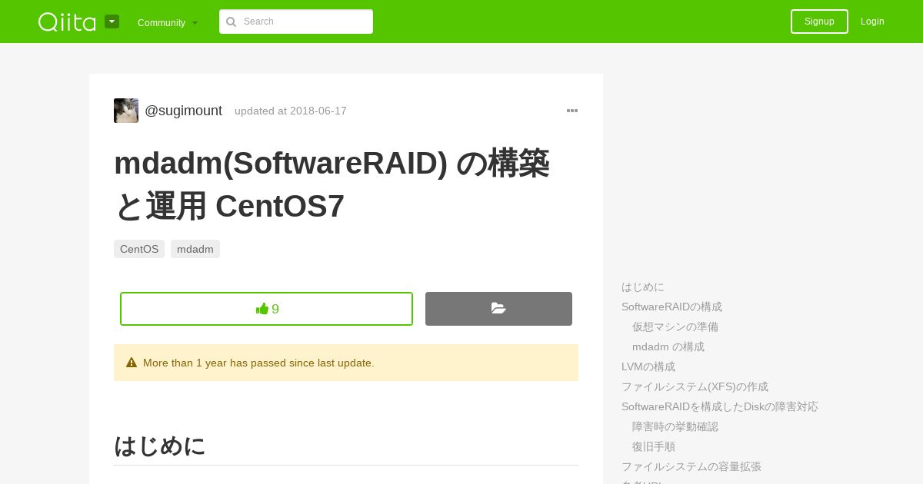This screenshot has height=484, width=923.
Task: Jump to 障害時の挙動確認 section
Action: click(675, 426)
